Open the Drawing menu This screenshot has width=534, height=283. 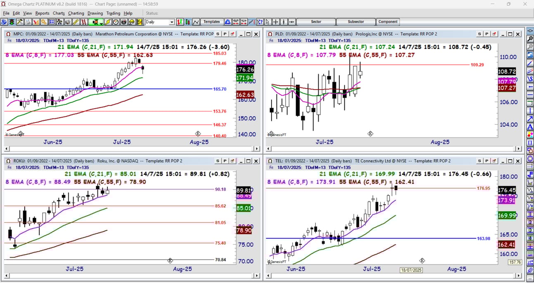point(95,13)
